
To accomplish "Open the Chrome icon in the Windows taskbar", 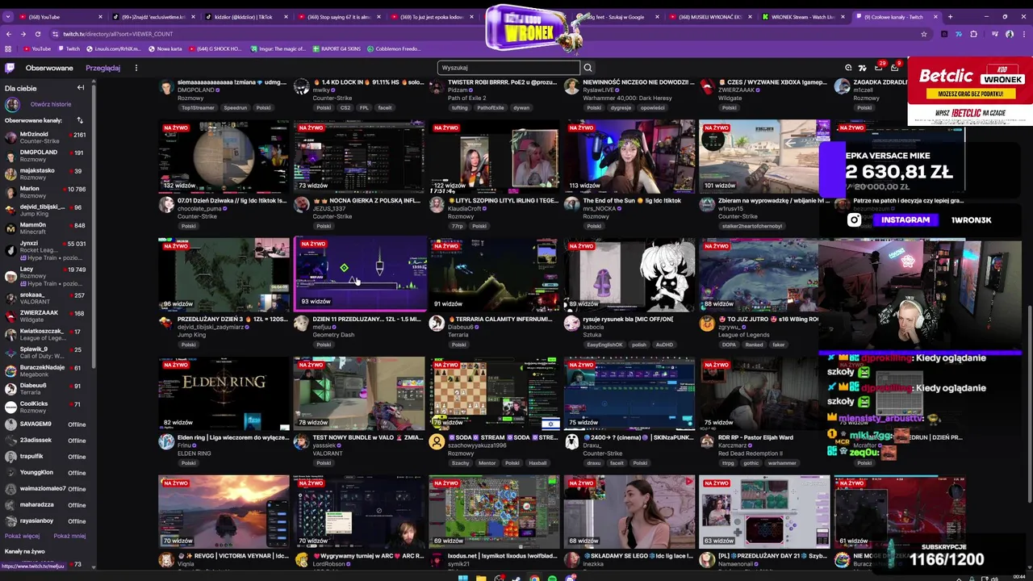I will 534,578.
